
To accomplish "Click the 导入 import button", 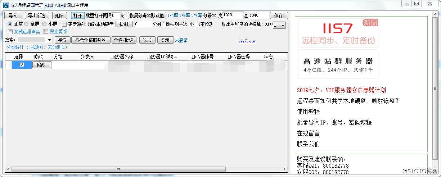I will [x=13, y=15].
